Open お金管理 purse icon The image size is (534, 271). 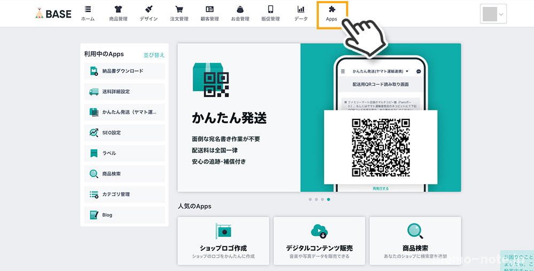240,9
